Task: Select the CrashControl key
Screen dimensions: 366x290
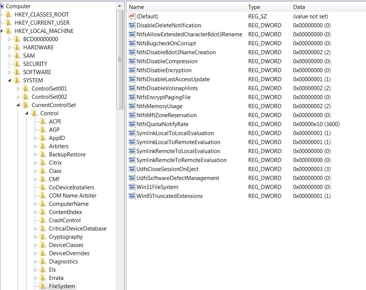Action: [64, 220]
